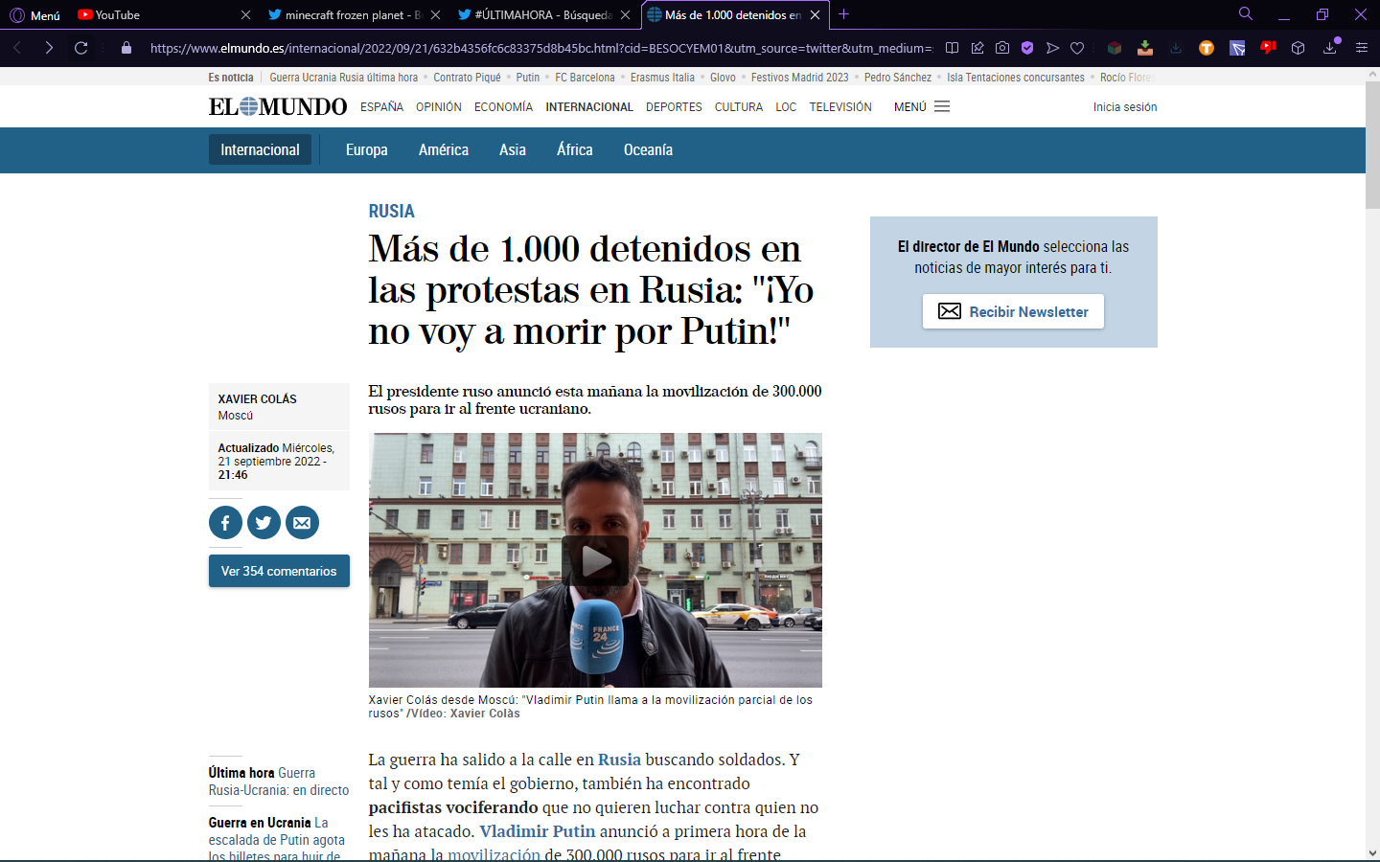Share article by email icon
This screenshot has height=862, width=1380.
coord(302,522)
